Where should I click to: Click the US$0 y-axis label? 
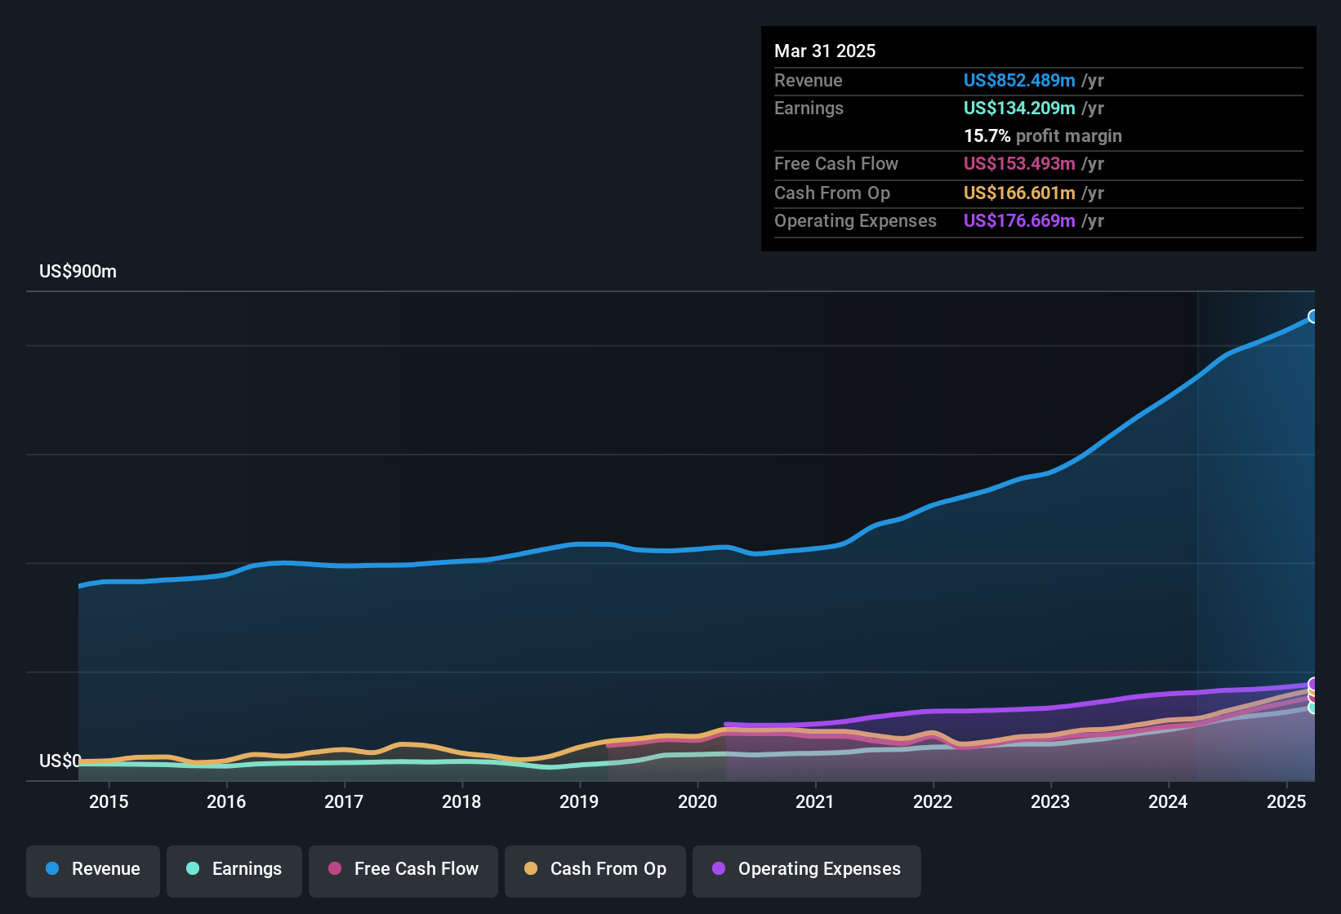tap(60, 761)
